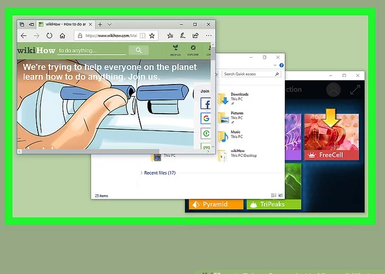
Task: Open the Edge favorites hub
Action: (170, 36)
